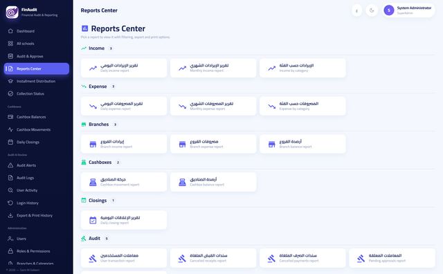Open the Branch income report card

124,144
